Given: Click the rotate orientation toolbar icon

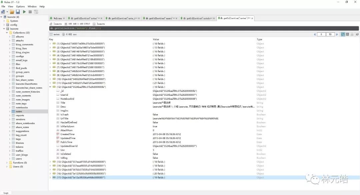Looking at the screenshot, I should pos(36,12).
